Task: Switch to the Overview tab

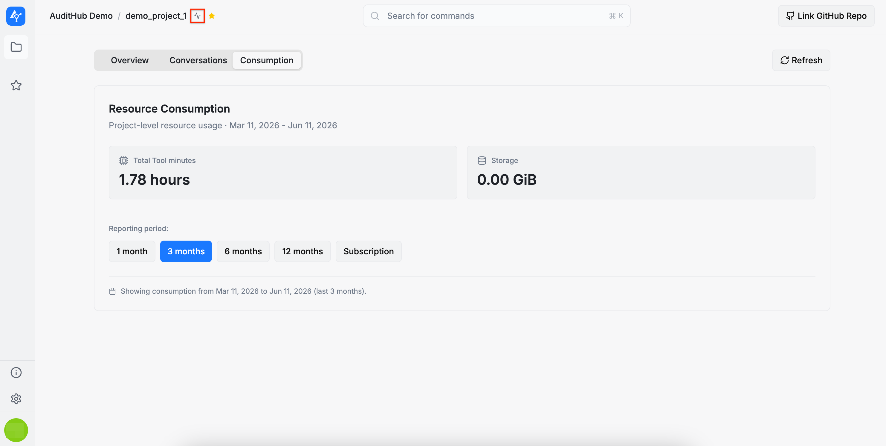Action: [x=130, y=60]
